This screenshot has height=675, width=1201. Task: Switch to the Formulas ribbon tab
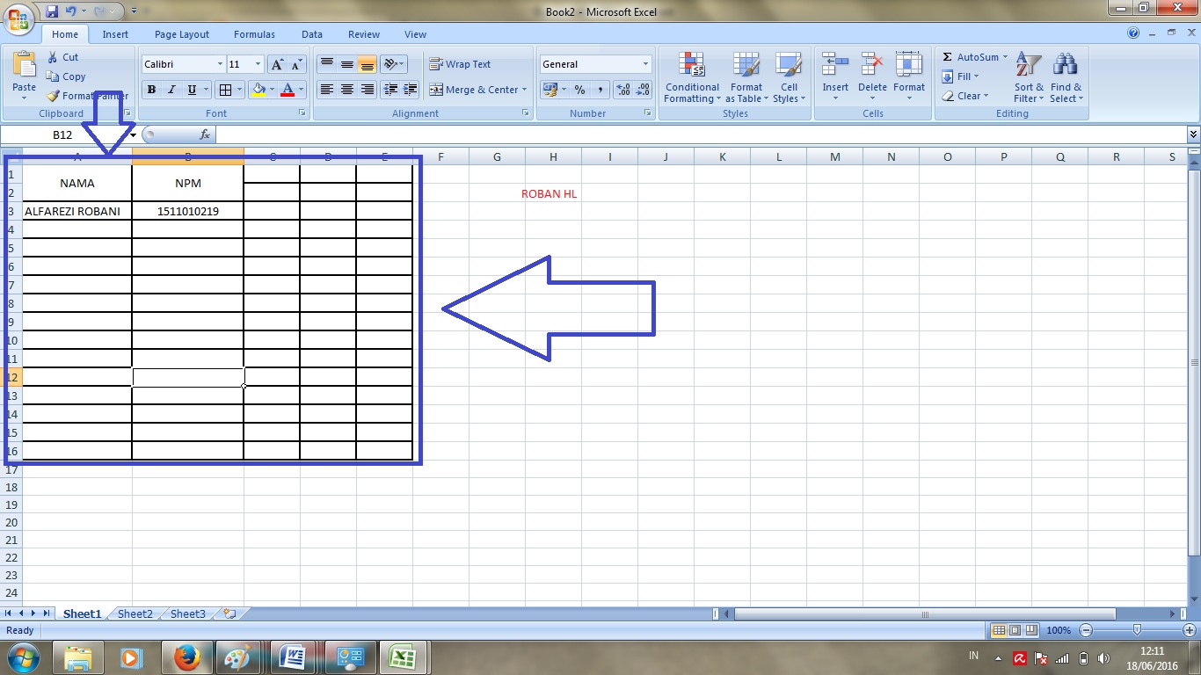254,33
